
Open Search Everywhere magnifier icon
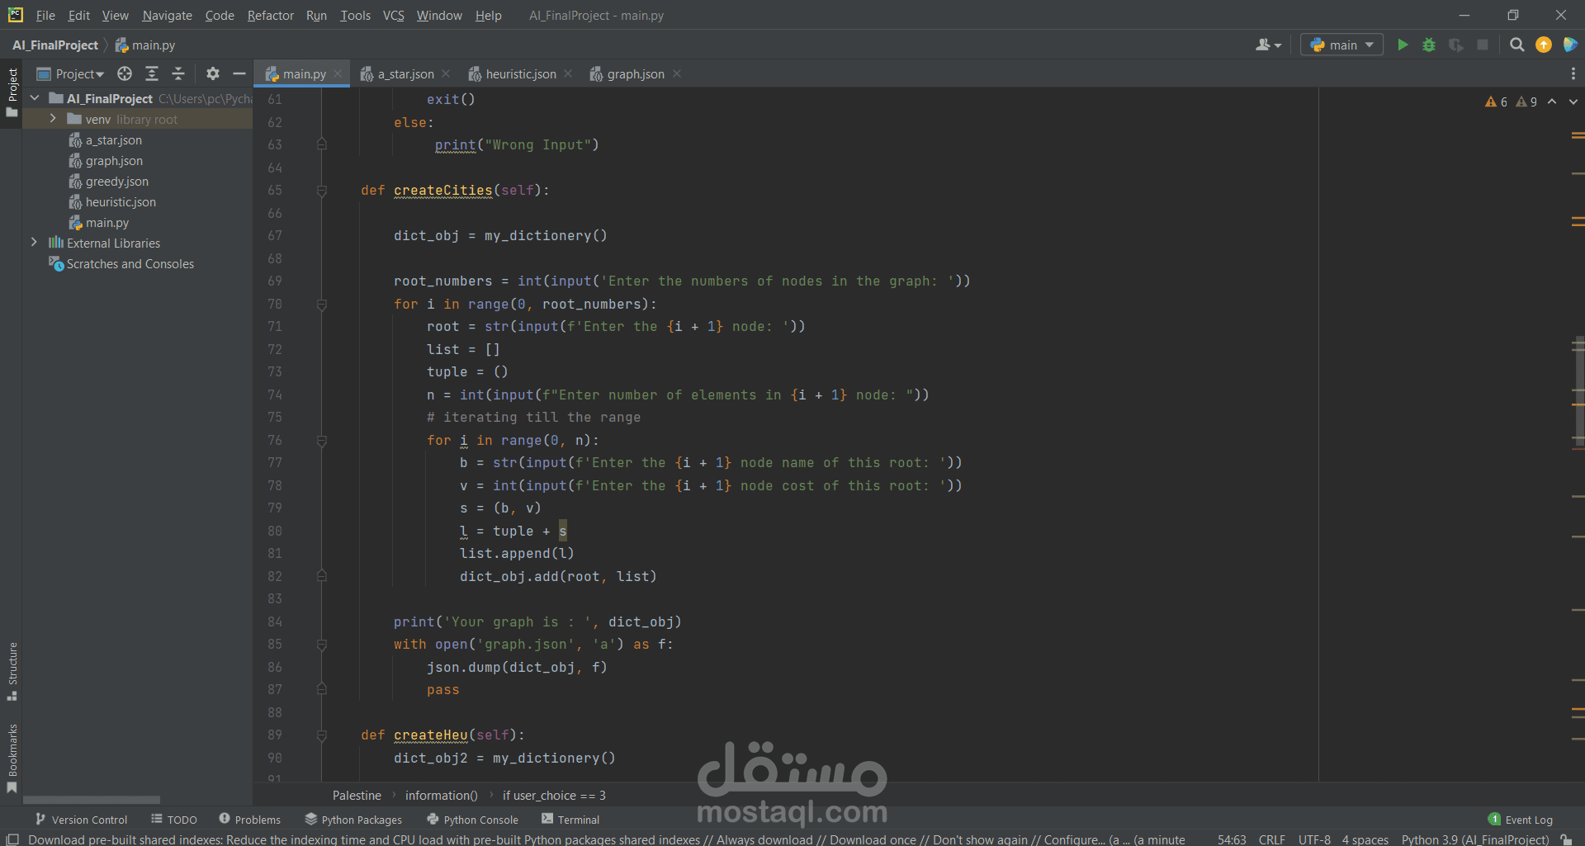click(x=1516, y=45)
